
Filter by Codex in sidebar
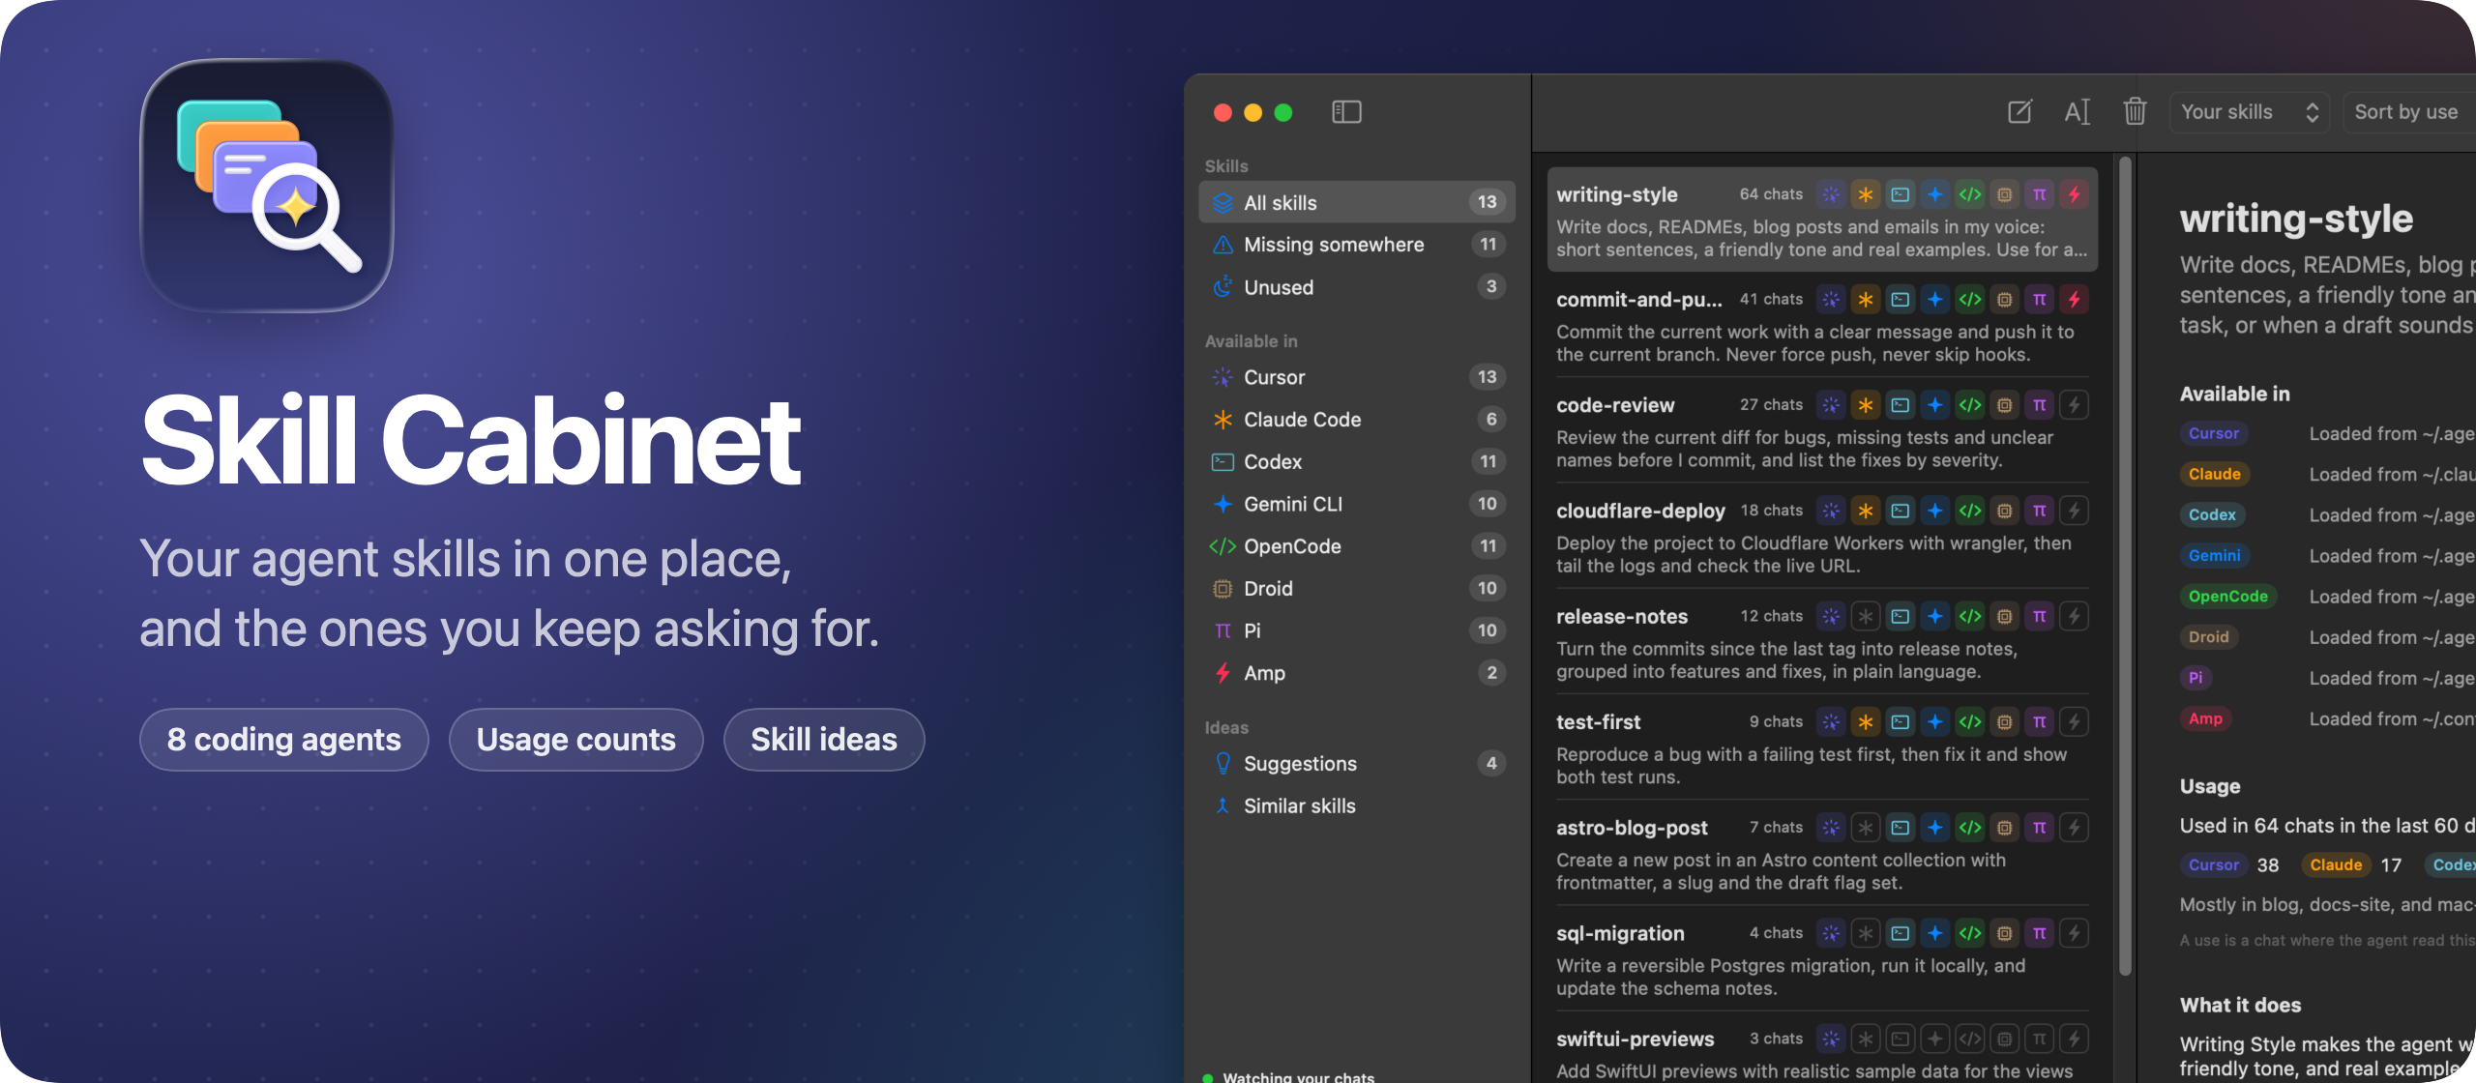click(1356, 462)
